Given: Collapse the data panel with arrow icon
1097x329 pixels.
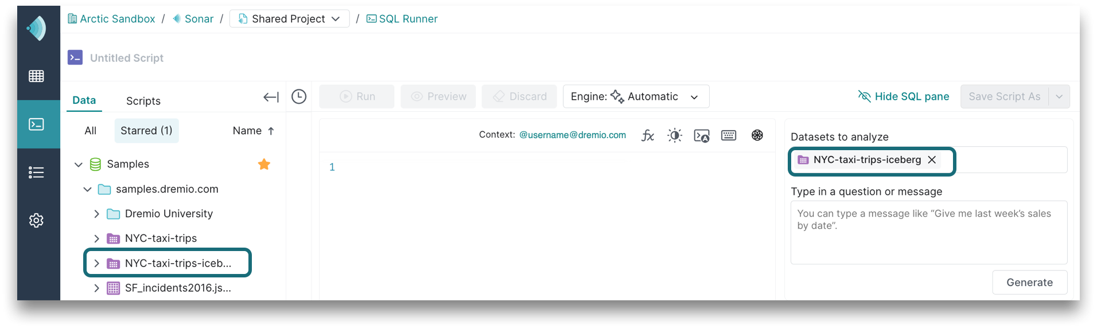Looking at the screenshot, I should 271,97.
